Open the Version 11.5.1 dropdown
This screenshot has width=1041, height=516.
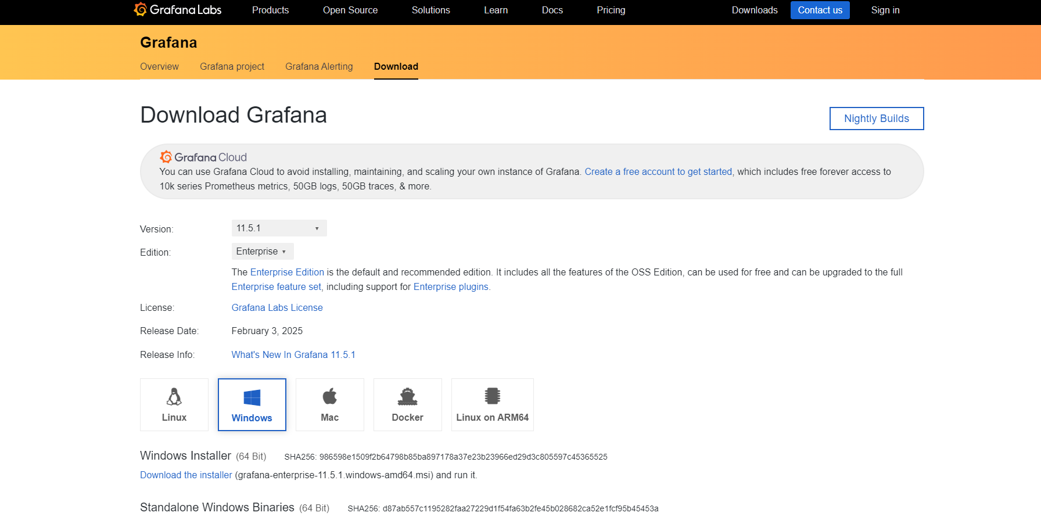click(279, 228)
